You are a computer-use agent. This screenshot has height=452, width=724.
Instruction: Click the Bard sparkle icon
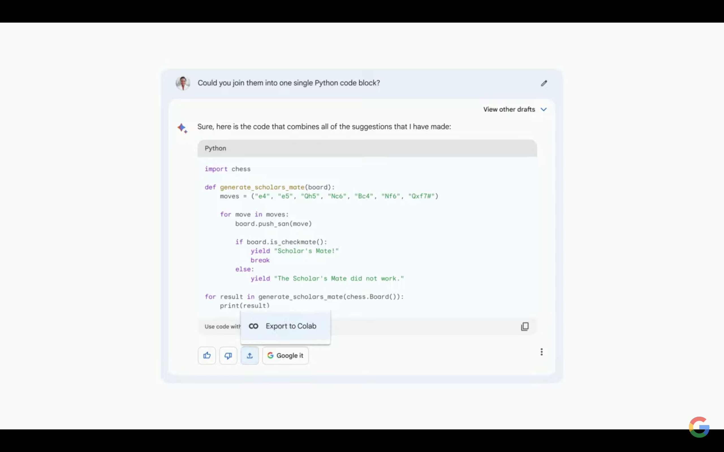pyautogui.click(x=182, y=128)
